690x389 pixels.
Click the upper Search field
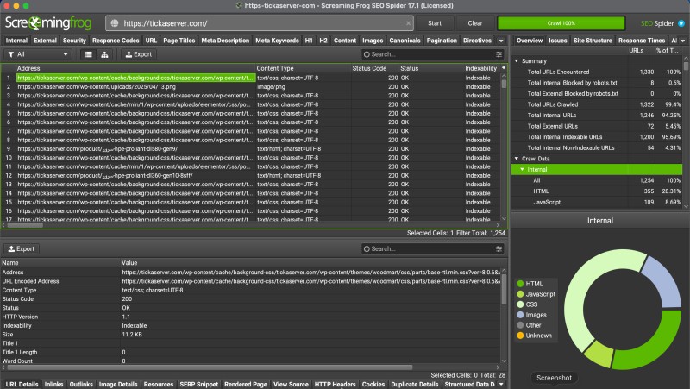432,54
